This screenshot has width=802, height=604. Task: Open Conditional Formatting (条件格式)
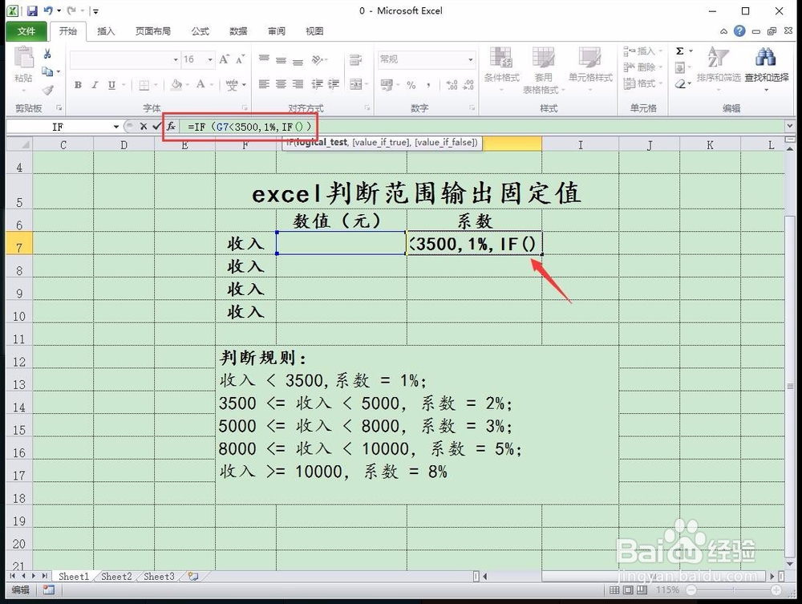click(501, 69)
